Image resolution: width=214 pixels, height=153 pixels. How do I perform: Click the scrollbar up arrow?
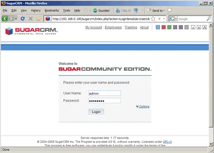coord(211,25)
